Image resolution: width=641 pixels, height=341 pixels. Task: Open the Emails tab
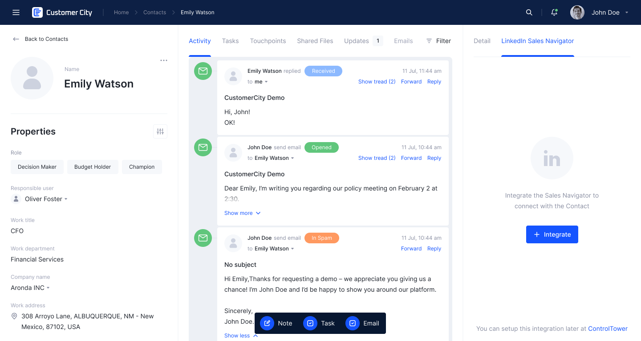[x=403, y=41]
